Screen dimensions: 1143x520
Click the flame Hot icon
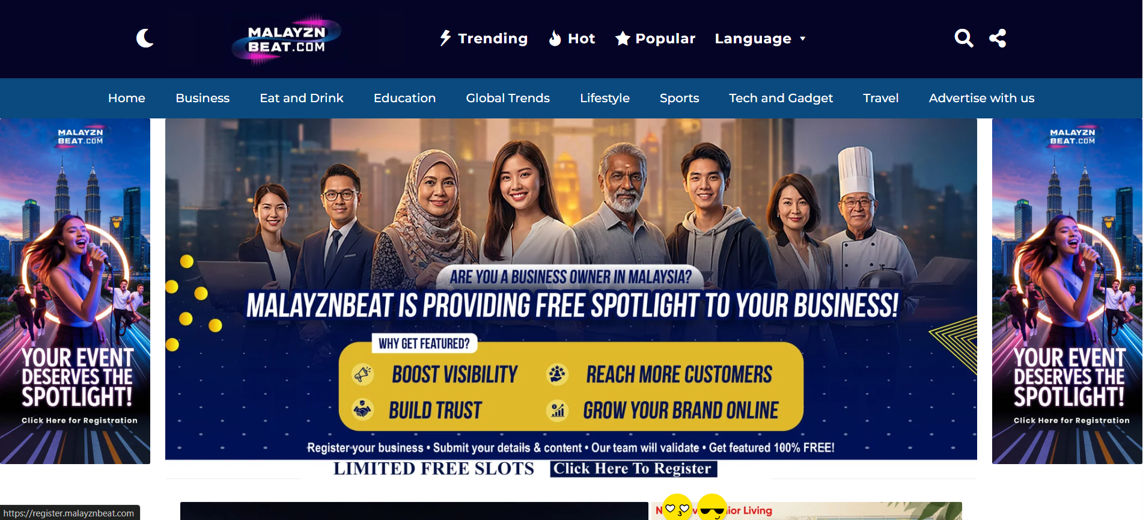click(555, 38)
